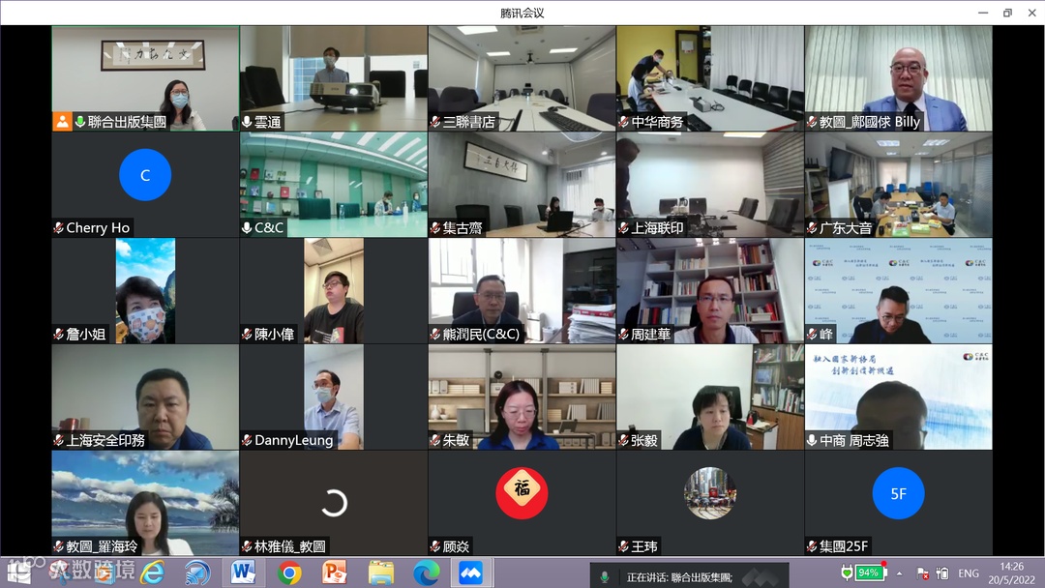The width and height of the screenshot is (1045, 588).
Task: Click muted mic icon beside 广东大音
Action: pyautogui.click(x=812, y=227)
